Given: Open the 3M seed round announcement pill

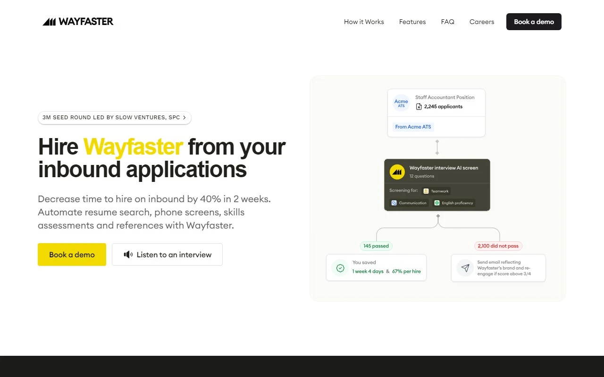Looking at the screenshot, I should point(115,118).
